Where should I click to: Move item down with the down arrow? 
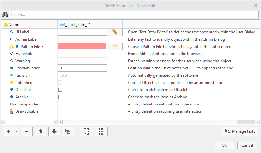point(54,131)
